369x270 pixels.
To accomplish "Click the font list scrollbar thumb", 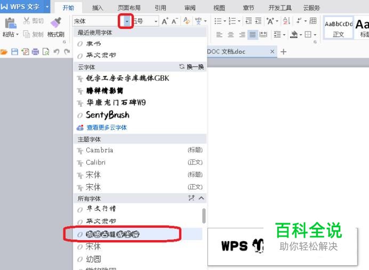I will 204,216.
